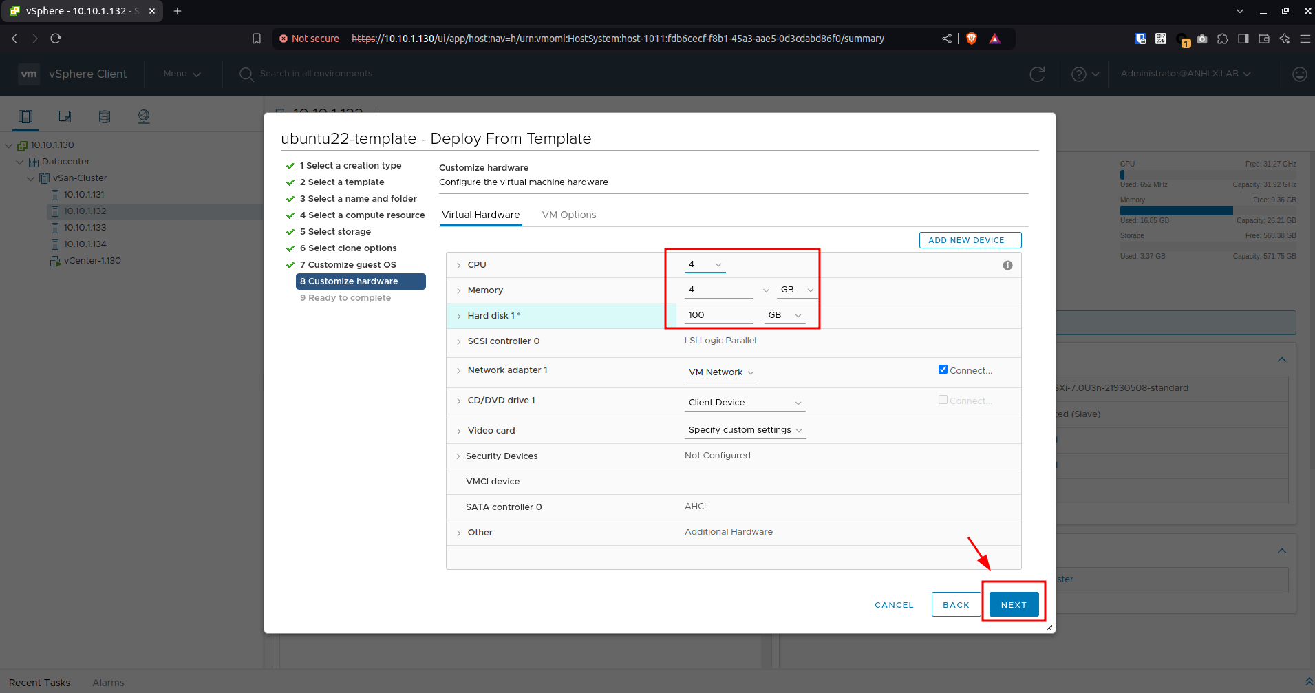Open the VMs and Templates inventory icon
This screenshot has width=1315, height=693.
coord(65,116)
